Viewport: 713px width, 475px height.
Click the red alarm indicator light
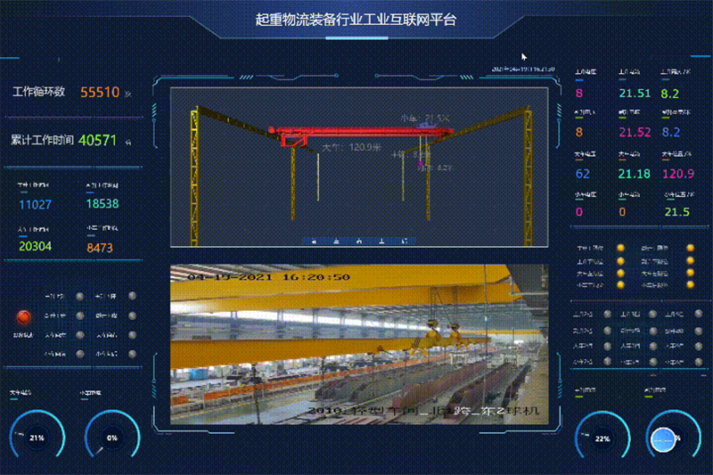[x=25, y=316]
